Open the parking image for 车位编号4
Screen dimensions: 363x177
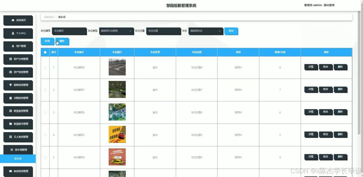click(117, 157)
